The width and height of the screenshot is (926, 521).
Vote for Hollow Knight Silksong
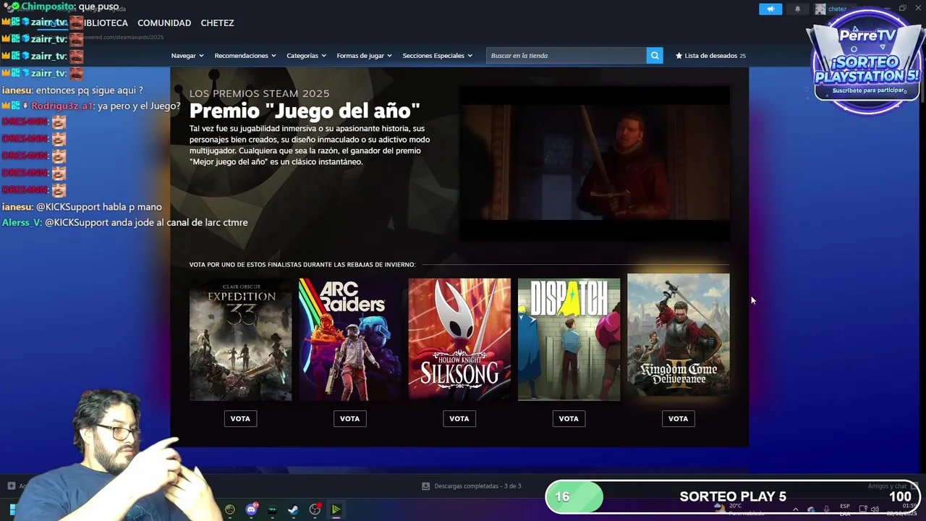point(459,418)
